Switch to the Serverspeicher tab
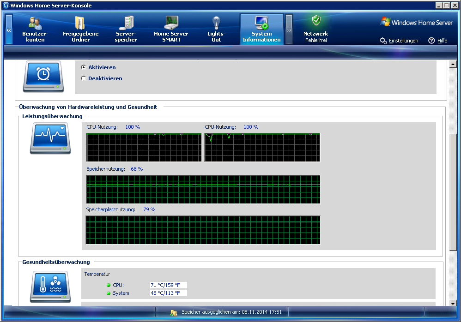The image size is (461, 322). point(126,30)
